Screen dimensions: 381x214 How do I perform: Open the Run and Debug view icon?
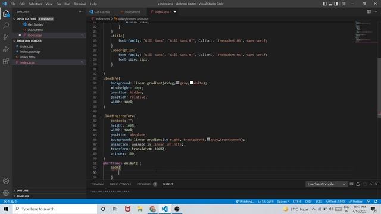click(x=6, y=49)
